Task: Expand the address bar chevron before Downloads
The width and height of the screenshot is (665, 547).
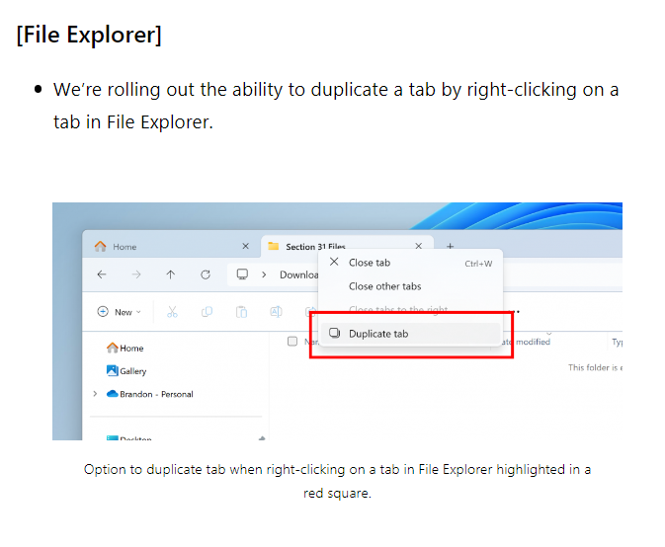Action: tap(264, 274)
